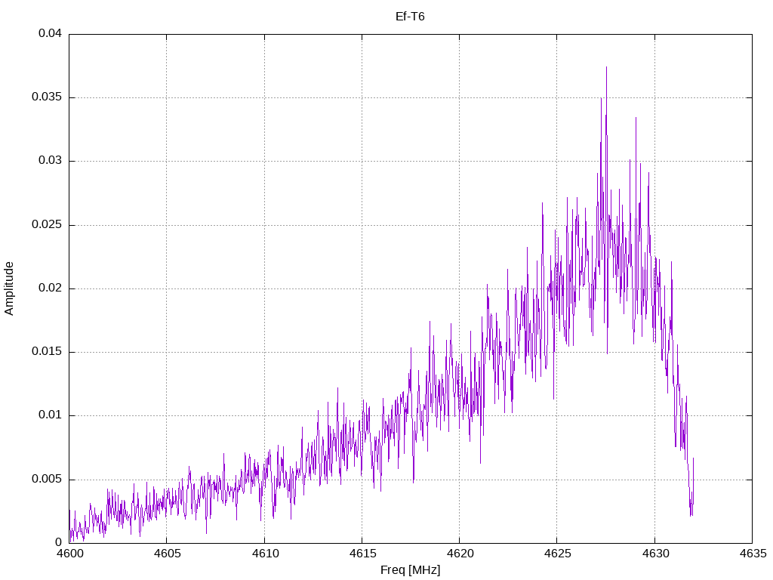The height and width of the screenshot is (580, 773).
Task: Click the 4635 x-axis tick label
Action: tap(753, 554)
